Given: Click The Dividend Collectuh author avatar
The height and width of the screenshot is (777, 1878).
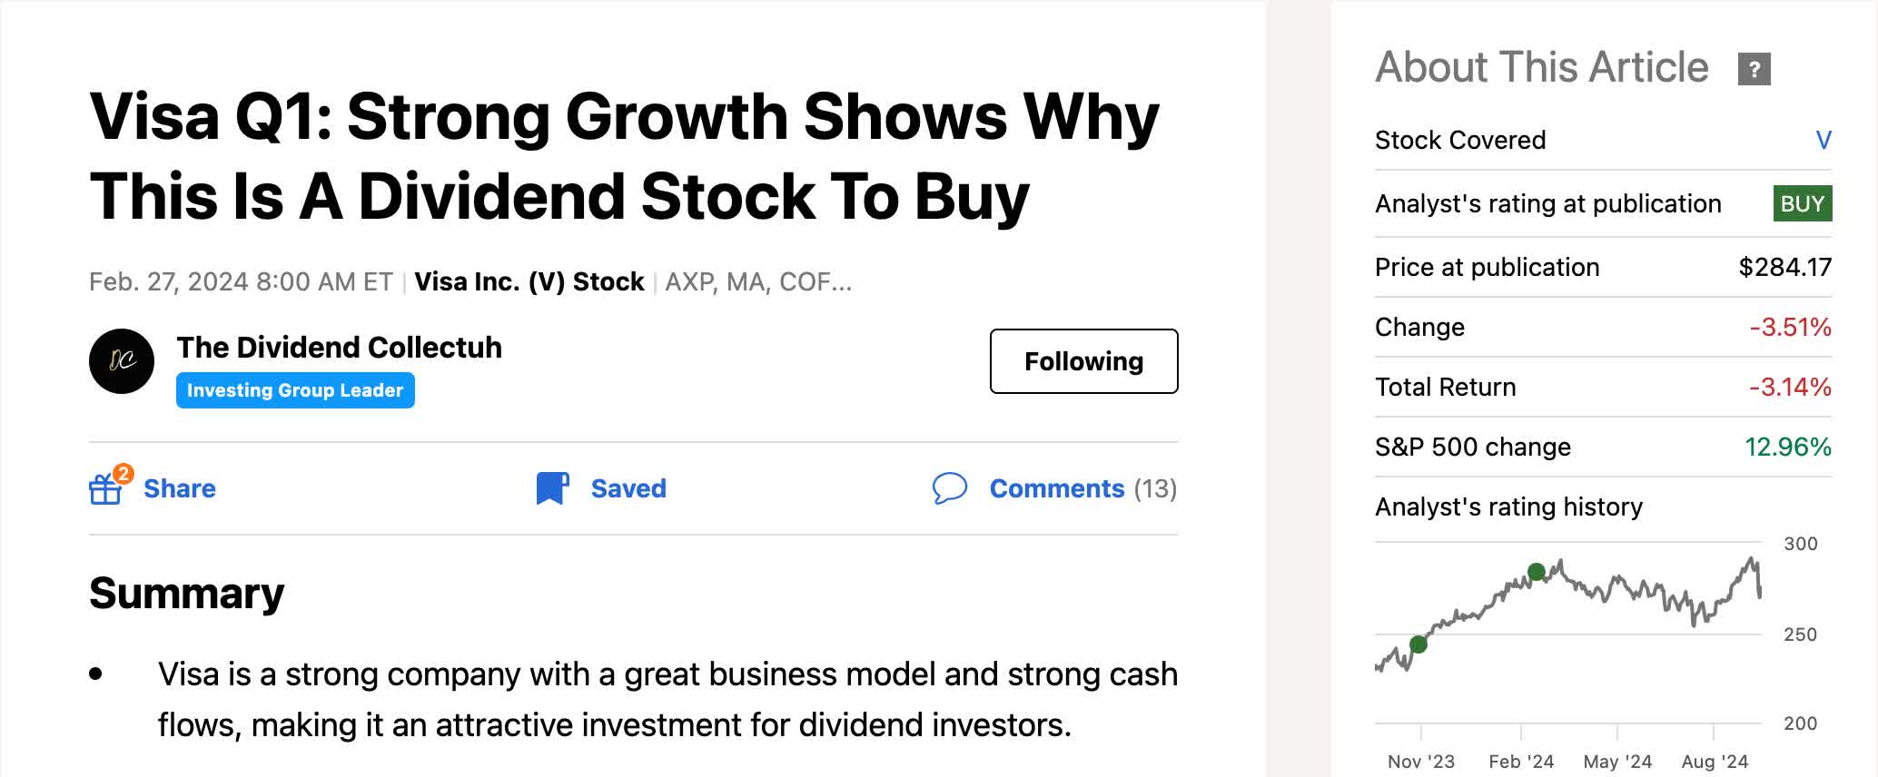Looking at the screenshot, I should click(122, 361).
